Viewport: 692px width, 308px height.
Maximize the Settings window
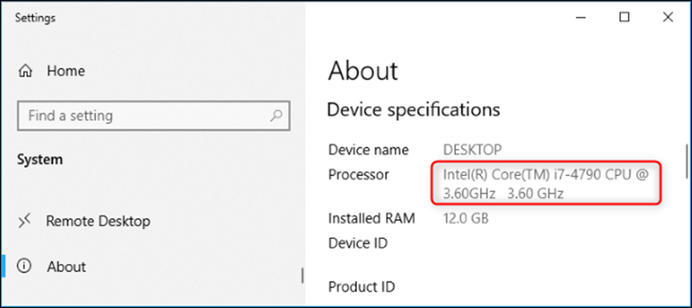624,18
